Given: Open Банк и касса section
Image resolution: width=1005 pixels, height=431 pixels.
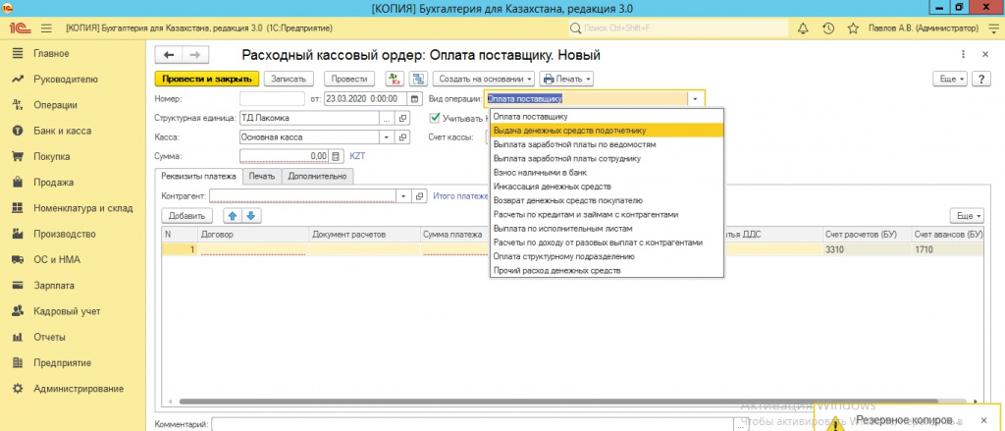Looking at the screenshot, I should point(62,131).
